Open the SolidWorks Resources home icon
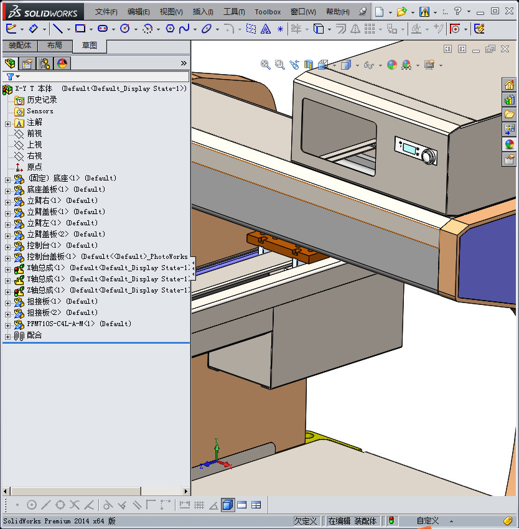Image resolution: width=519 pixels, height=529 pixels. [510, 85]
